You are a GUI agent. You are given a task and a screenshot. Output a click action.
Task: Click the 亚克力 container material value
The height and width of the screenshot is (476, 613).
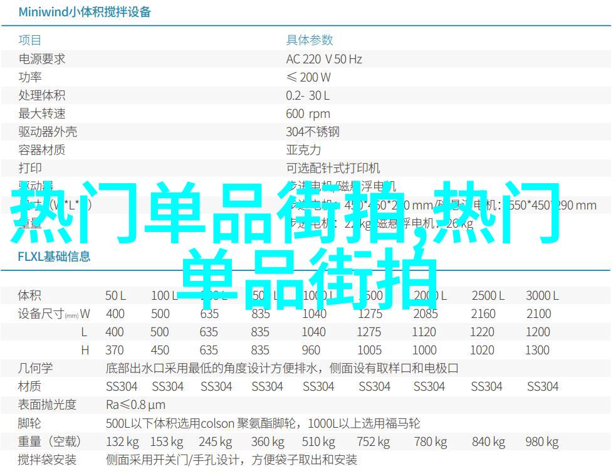click(303, 150)
